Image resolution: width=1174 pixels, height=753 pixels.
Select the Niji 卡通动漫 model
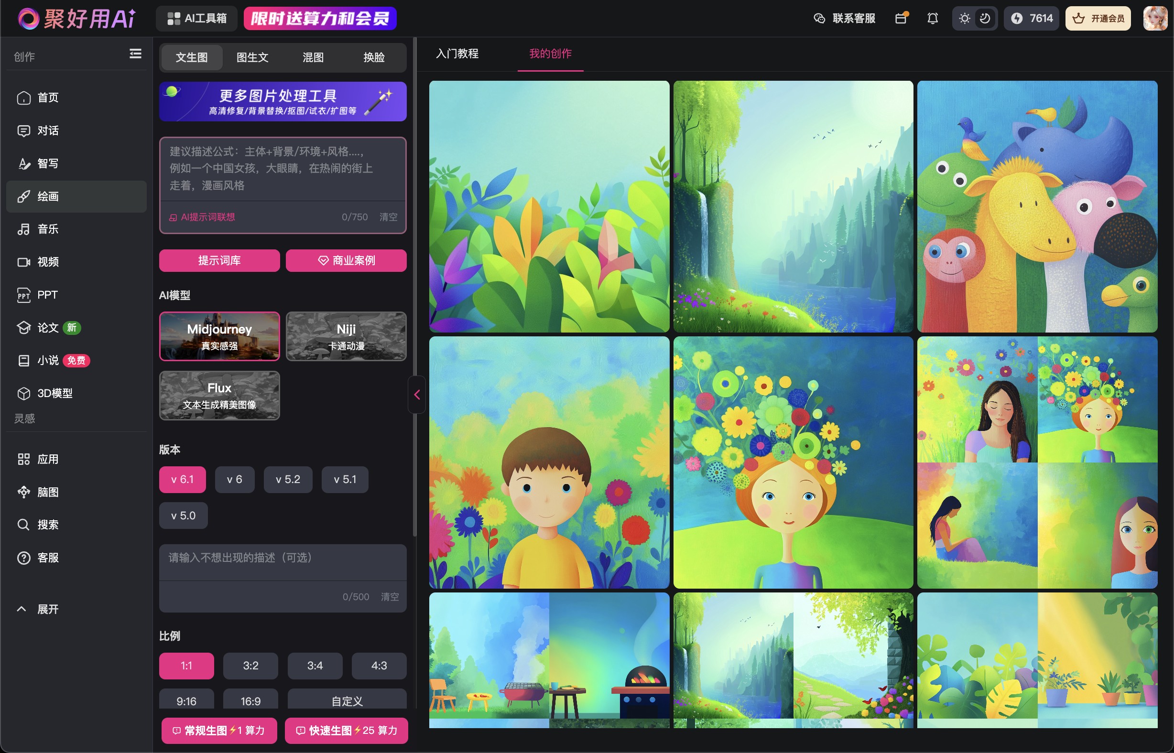click(346, 336)
